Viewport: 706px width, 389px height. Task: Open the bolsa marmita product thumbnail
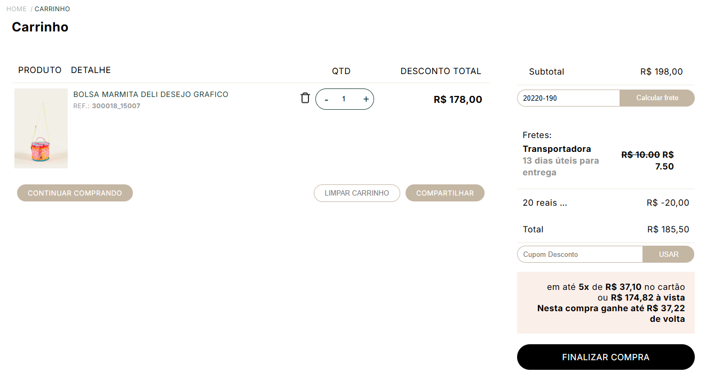pyautogui.click(x=41, y=128)
